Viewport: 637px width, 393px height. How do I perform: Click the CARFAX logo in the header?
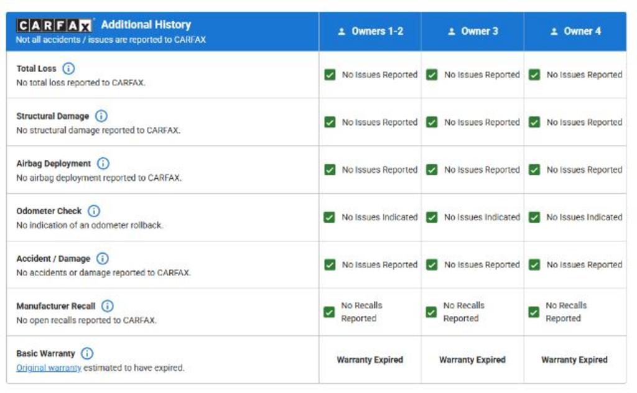pos(54,25)
